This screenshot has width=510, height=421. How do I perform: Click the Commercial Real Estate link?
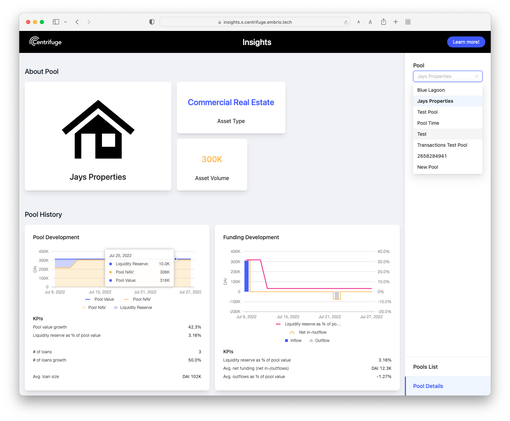pyautogui.click(x=231, y=102)
